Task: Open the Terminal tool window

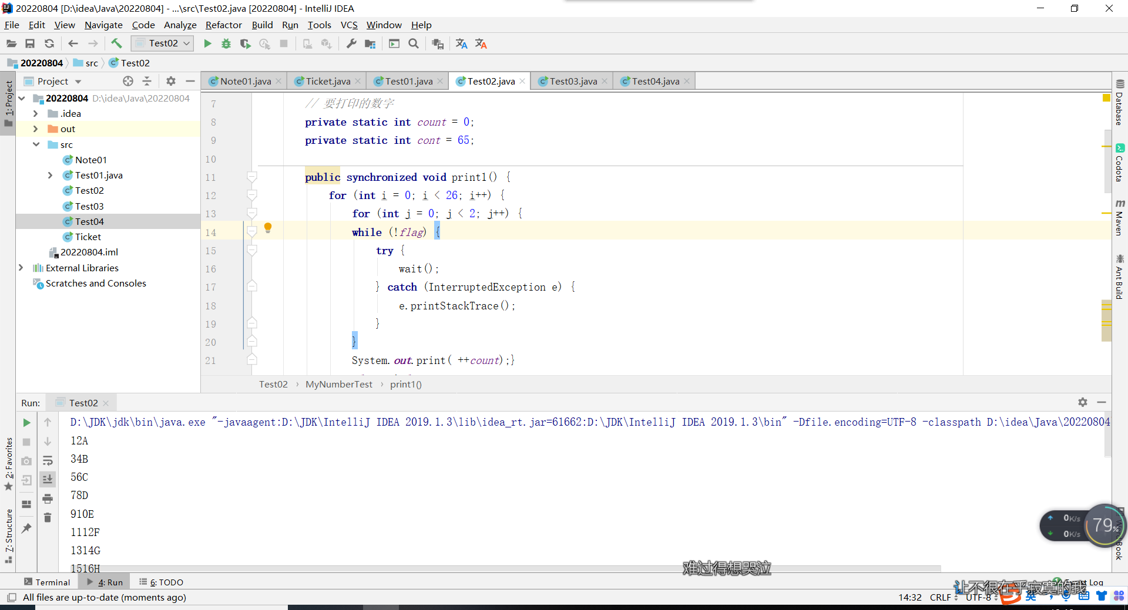Action: point(47,582)
